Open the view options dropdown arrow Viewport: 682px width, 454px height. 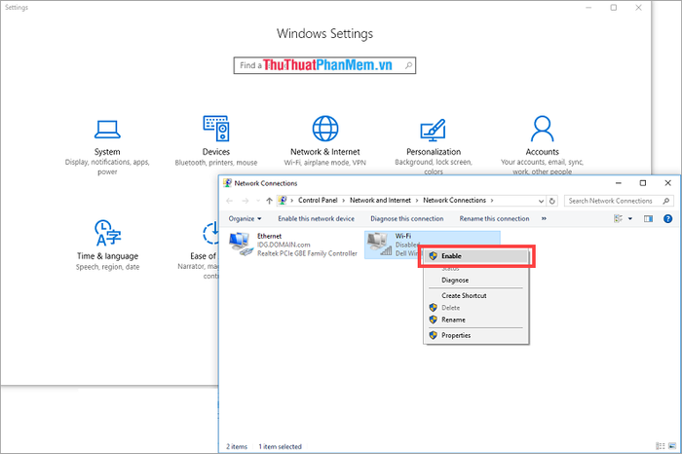click(630, 219)
